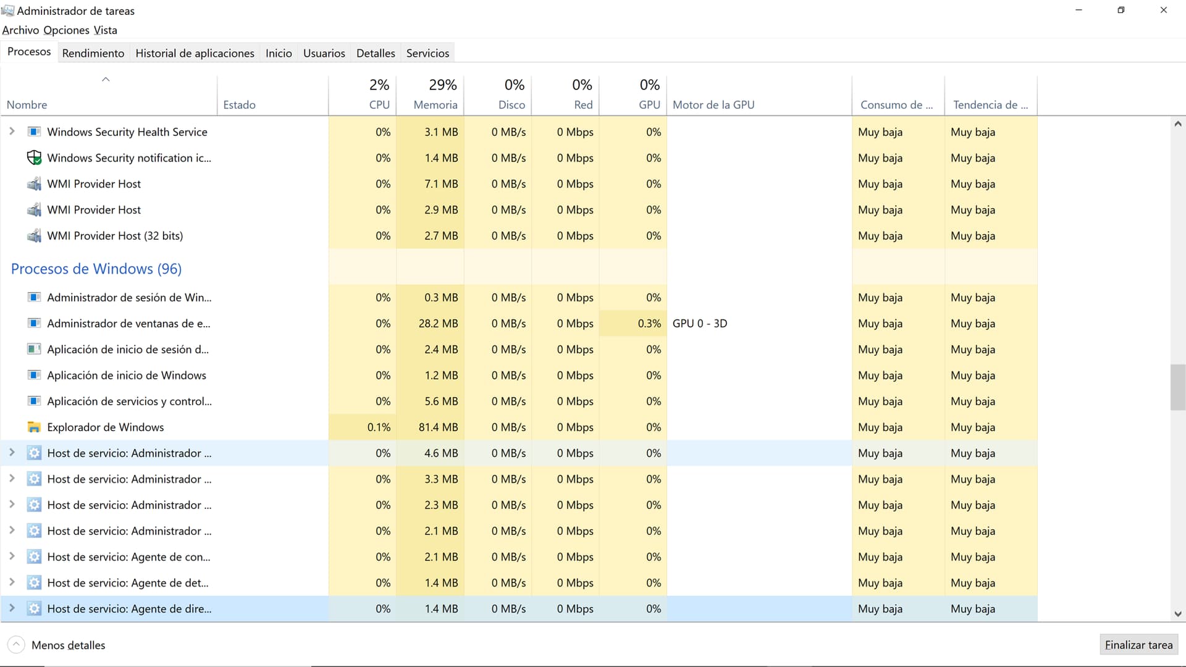Screen dimensions: 1186x667
Task: Click the Task Manager title bar icon
Action: [x=7, y=10]
